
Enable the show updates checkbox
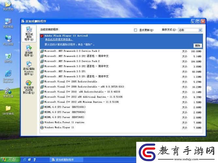(135, 30)
